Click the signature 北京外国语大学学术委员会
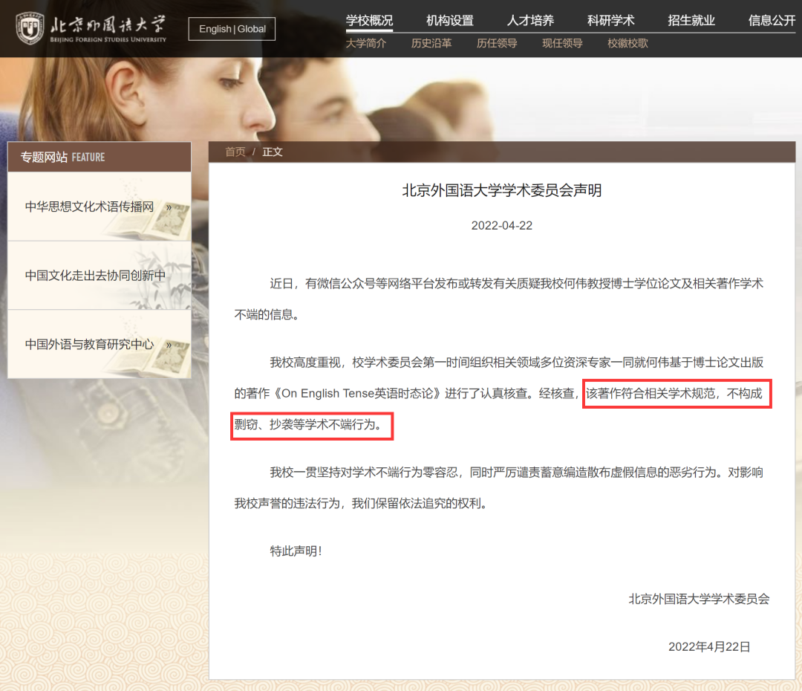 (x=699, y=600)
